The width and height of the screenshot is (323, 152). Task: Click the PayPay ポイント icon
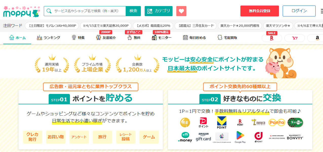tap(204, 122)
